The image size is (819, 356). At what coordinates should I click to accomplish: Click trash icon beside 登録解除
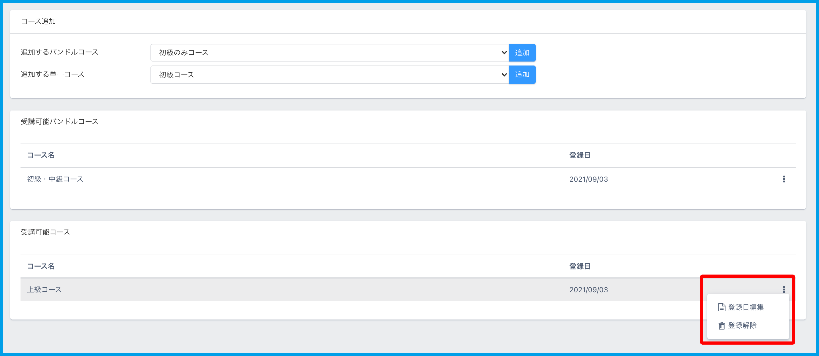point(721,326)
